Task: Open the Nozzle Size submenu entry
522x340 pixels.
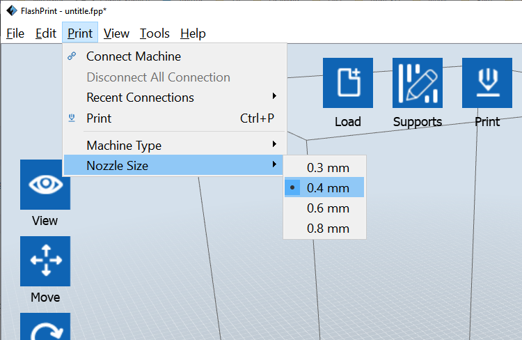Action: [x=174, y=165]
